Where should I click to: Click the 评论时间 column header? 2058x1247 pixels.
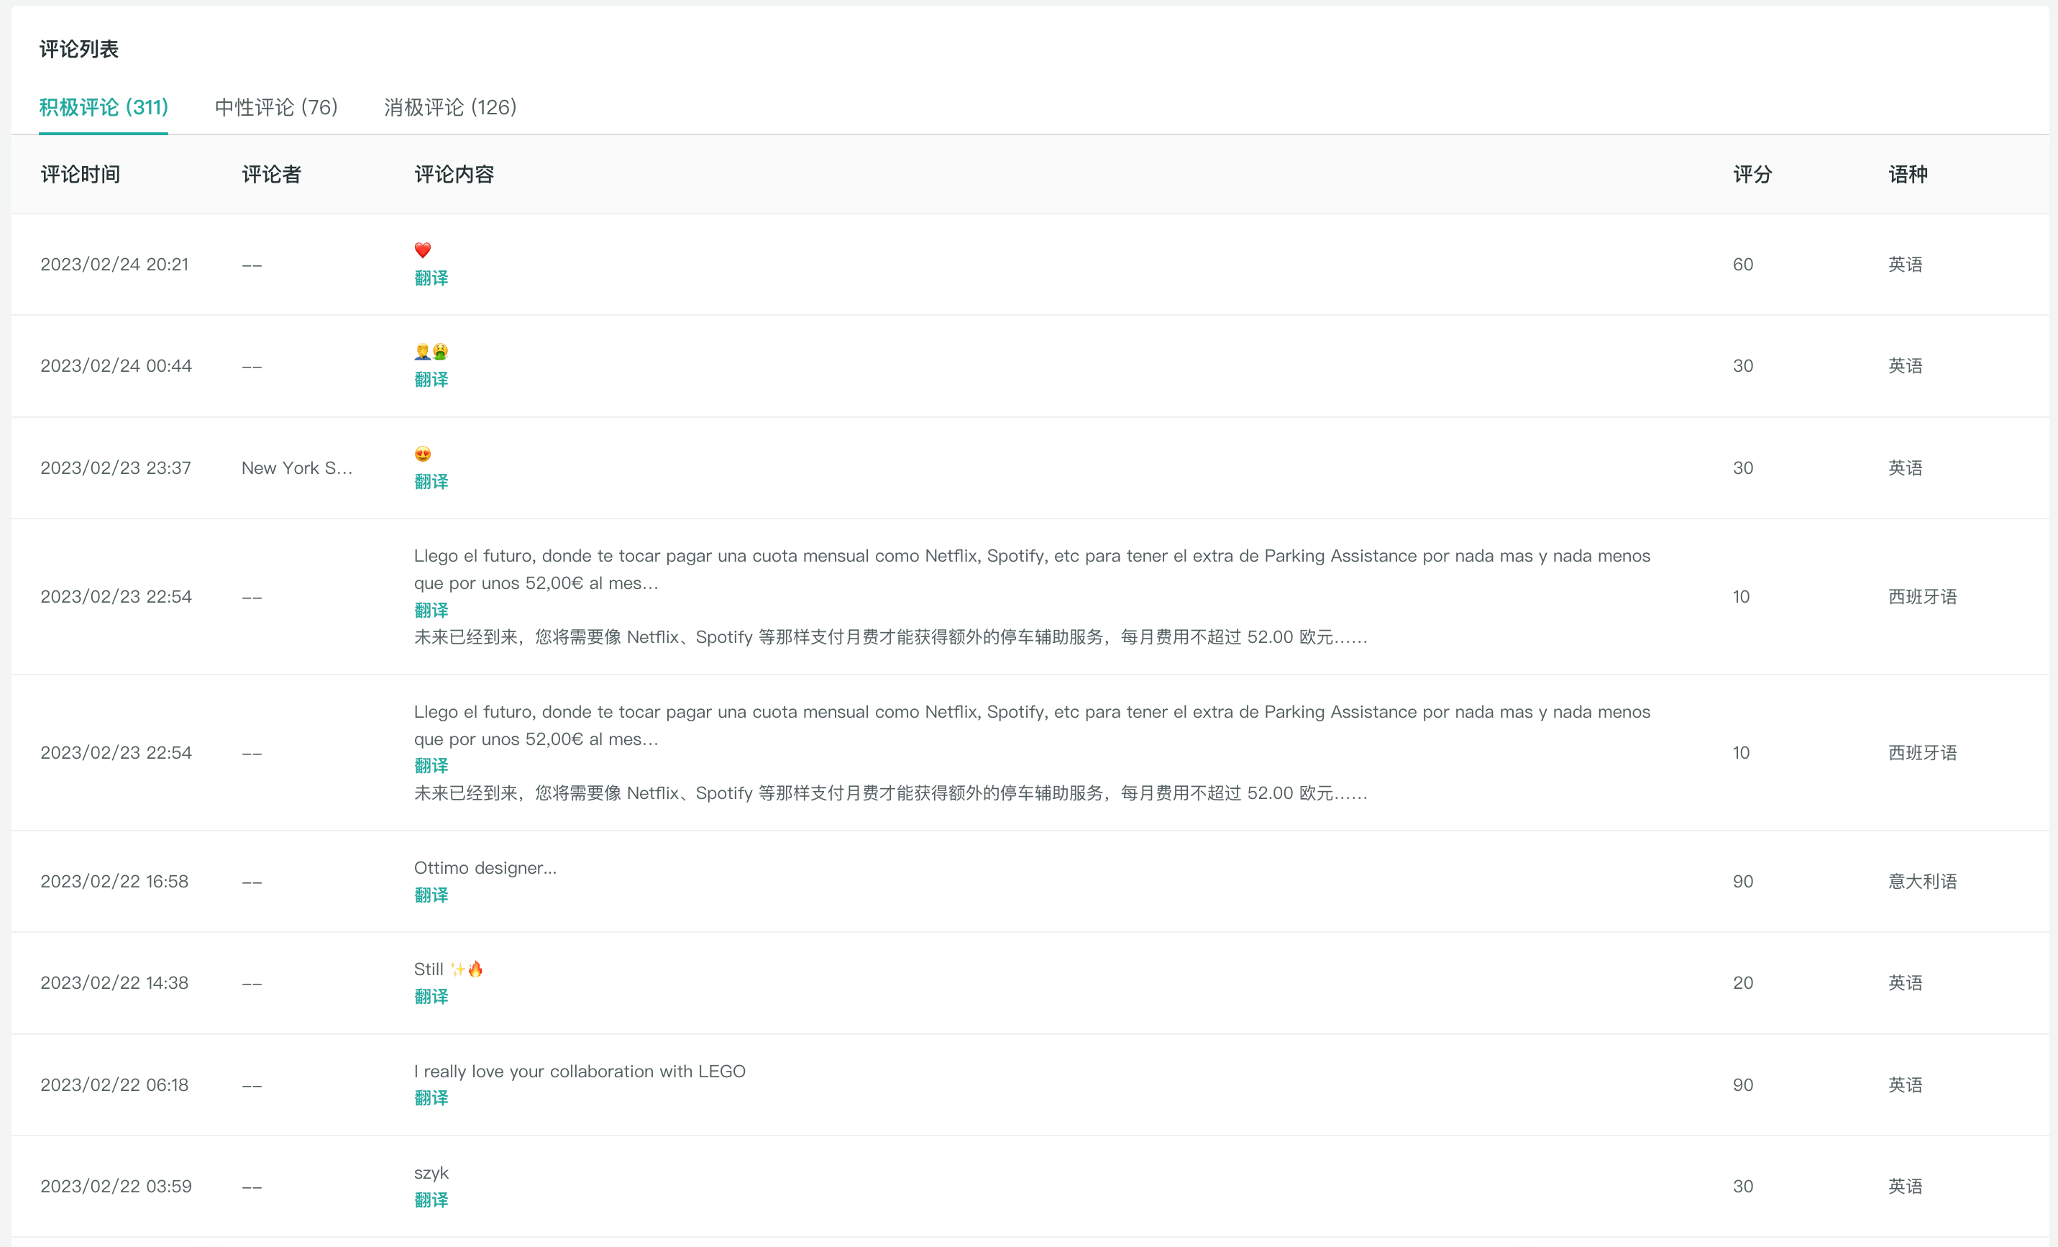[81, 175]
